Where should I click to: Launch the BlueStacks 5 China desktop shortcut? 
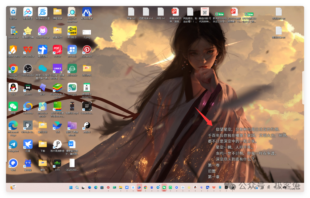click(57, 91)
